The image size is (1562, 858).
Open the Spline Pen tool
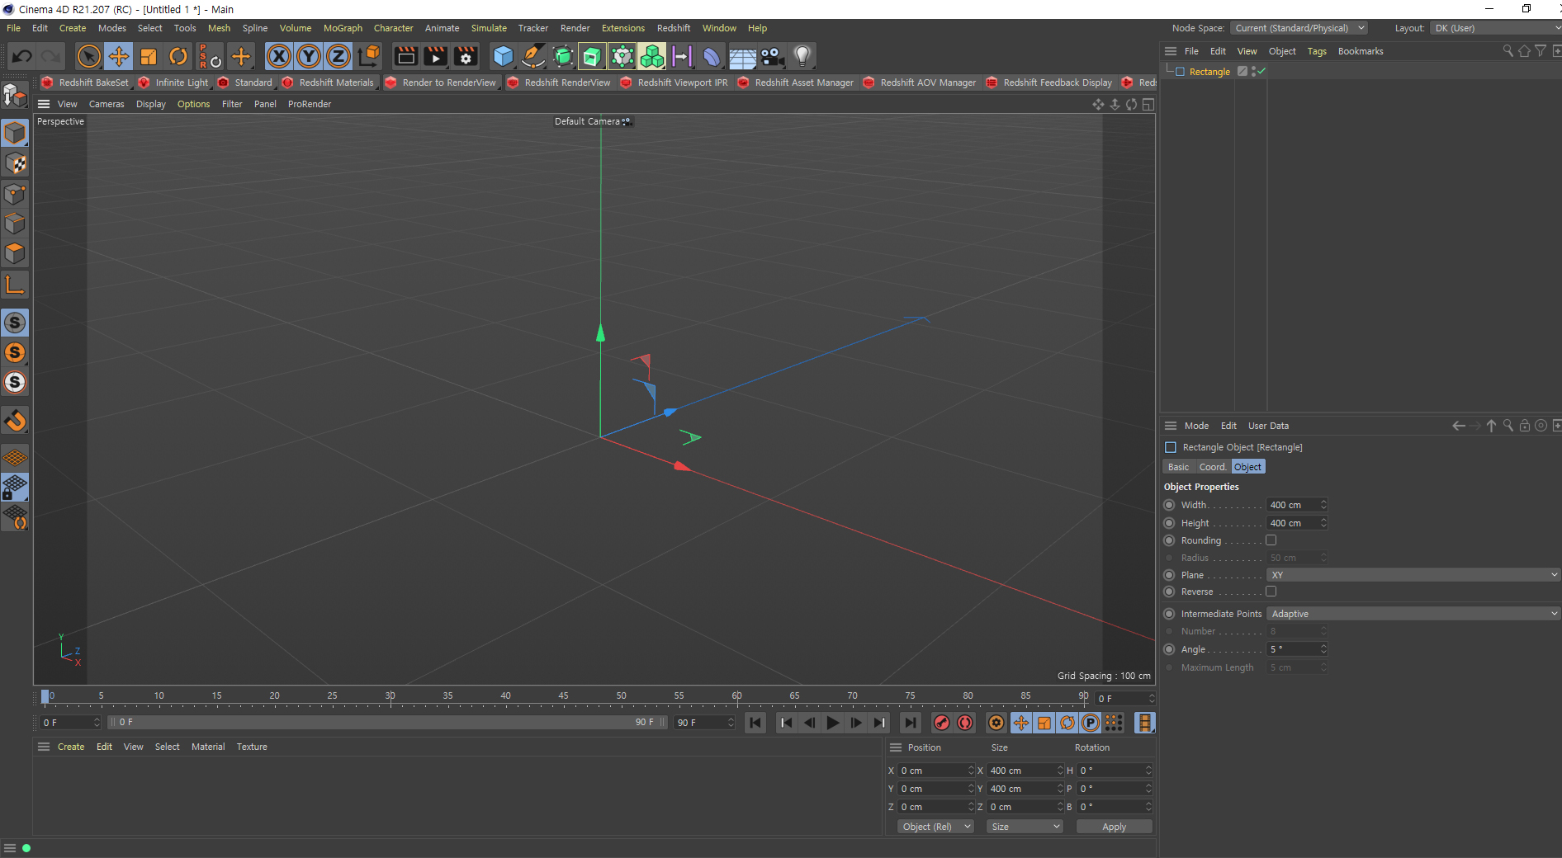pyautogui.click(x=533, y=56)
